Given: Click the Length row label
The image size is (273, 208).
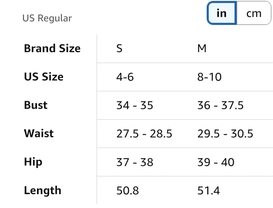Looking at the screenshot, I should pyautogui.click(x=42, y=190).
